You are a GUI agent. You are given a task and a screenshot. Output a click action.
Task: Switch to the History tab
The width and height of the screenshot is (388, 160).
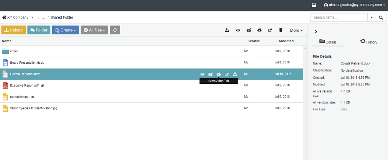[369, 42]
